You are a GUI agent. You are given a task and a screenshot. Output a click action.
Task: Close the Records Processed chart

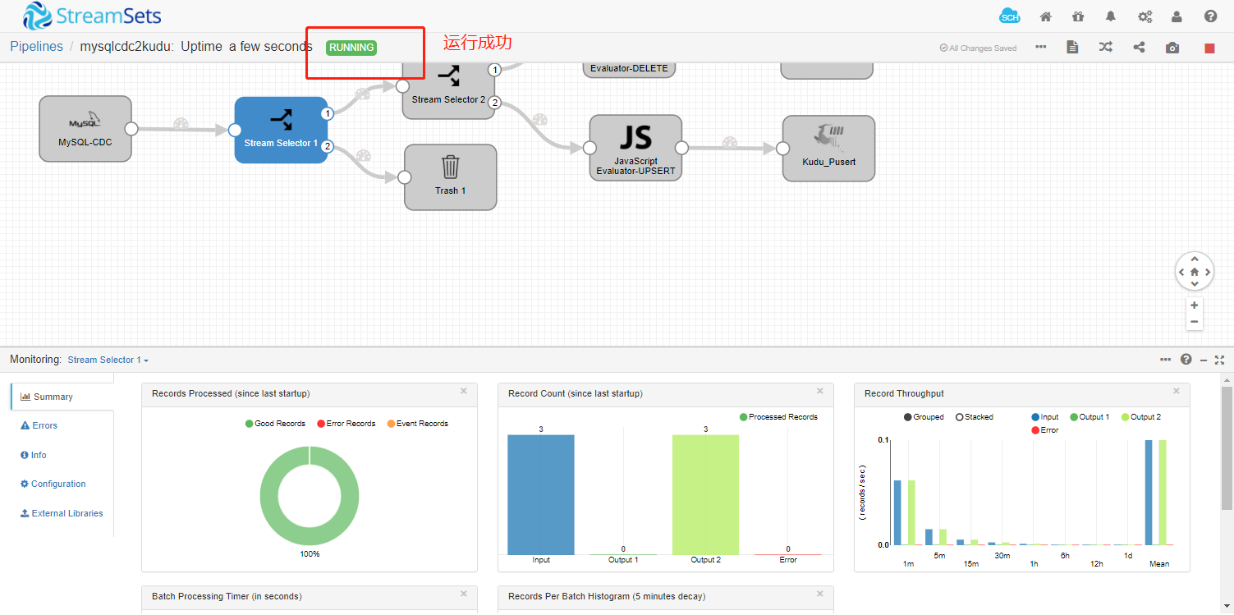coord(463,391)
